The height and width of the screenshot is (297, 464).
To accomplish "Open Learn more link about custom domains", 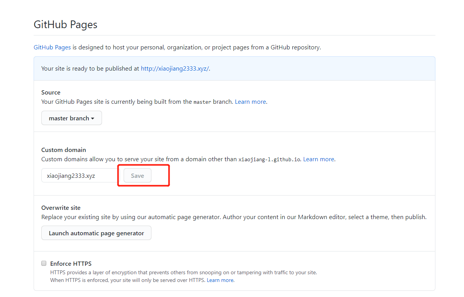I will 318,159.
